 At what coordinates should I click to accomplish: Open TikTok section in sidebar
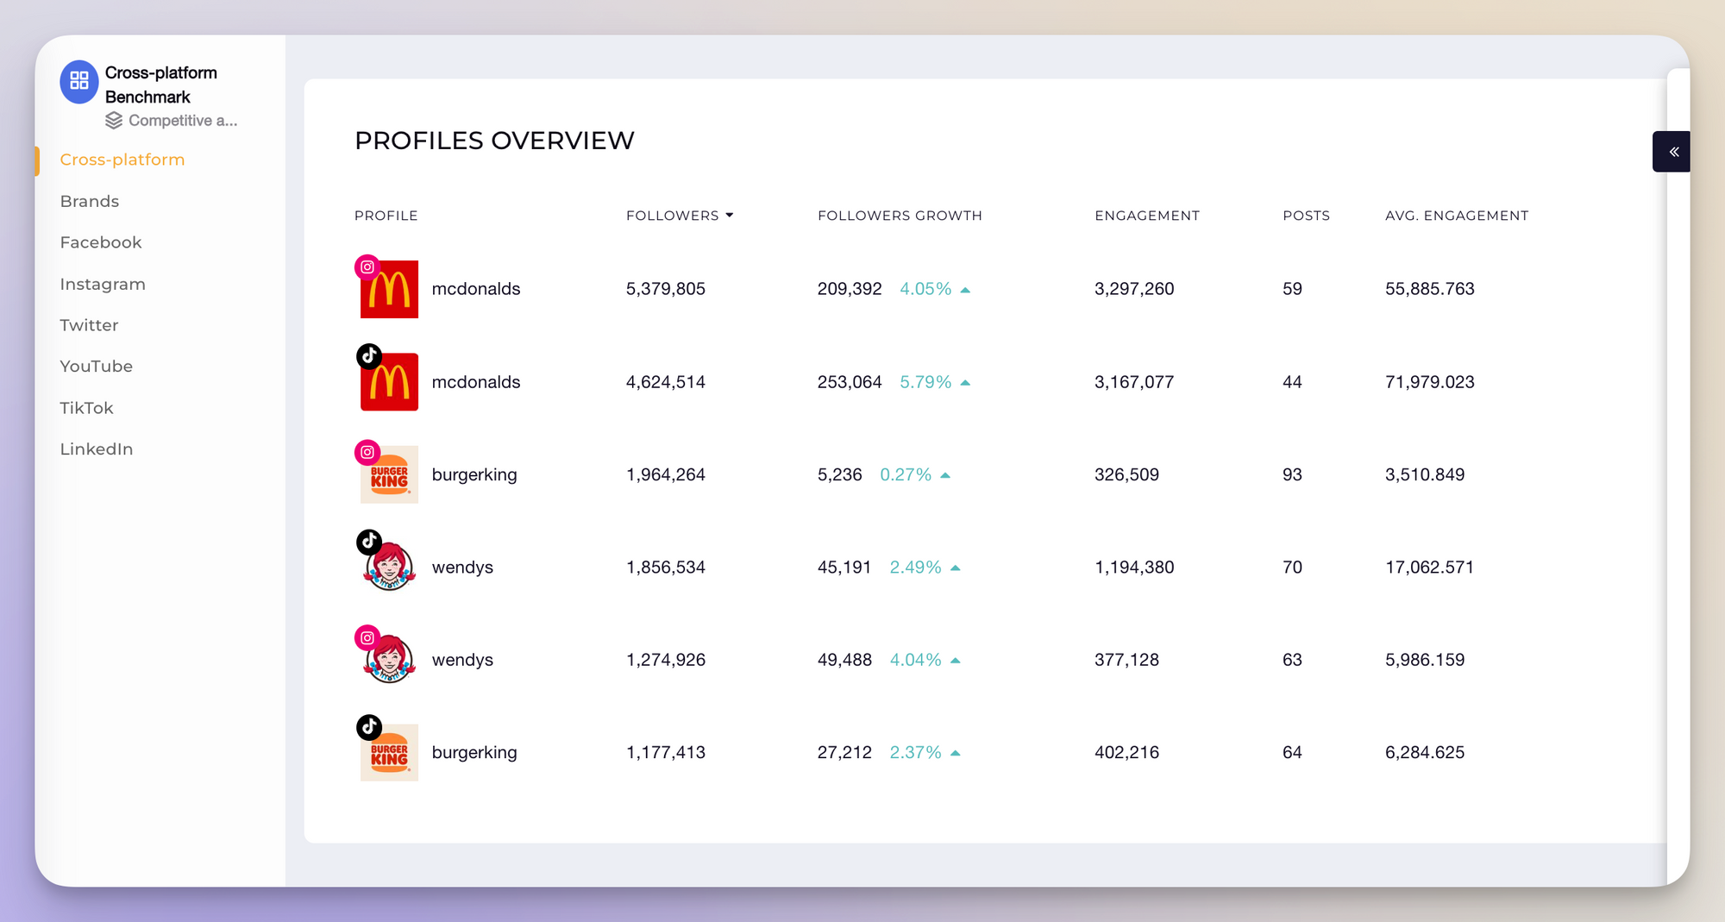pyautogui.click(x=86, y=408)
